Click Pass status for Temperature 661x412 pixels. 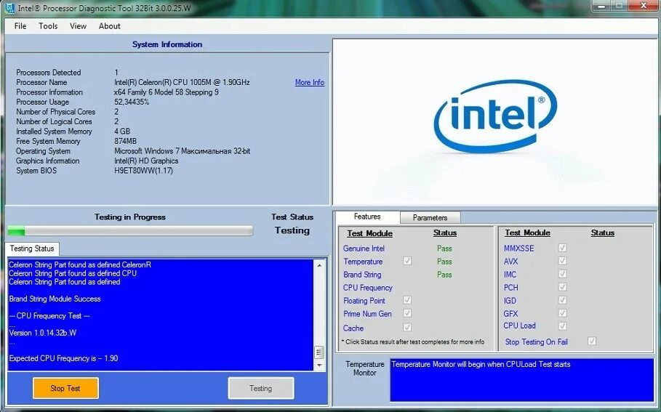[444, 262]
